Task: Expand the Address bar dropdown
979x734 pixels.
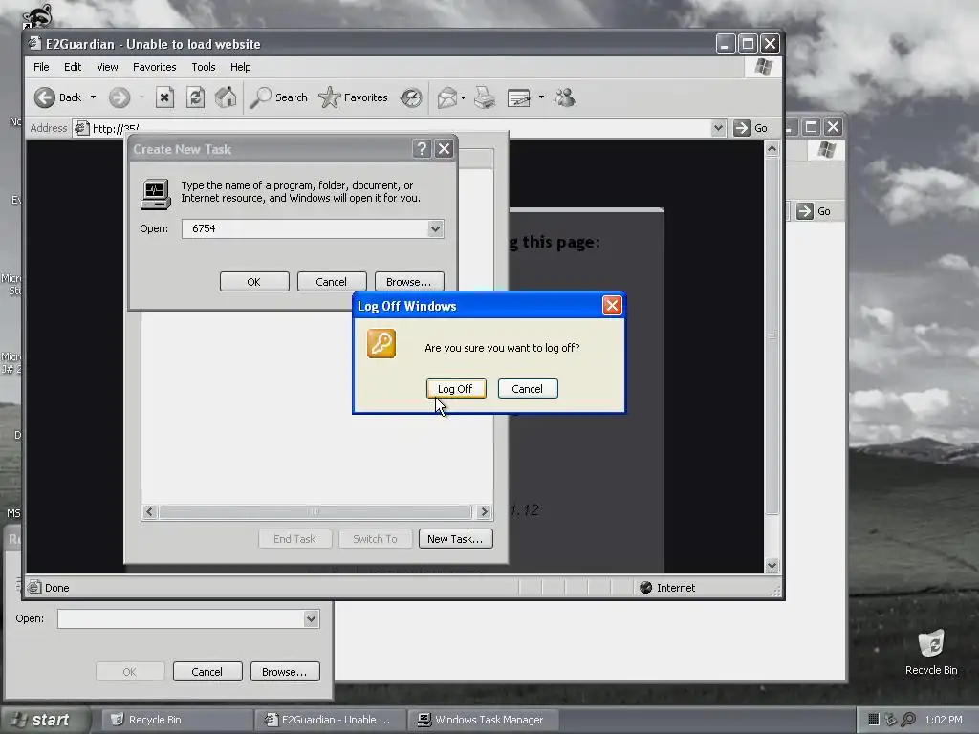Action: coord(718,128)
